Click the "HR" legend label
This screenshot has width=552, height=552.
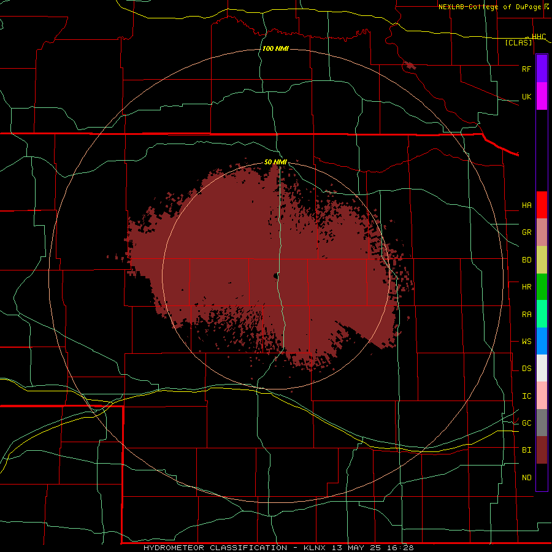526,287
